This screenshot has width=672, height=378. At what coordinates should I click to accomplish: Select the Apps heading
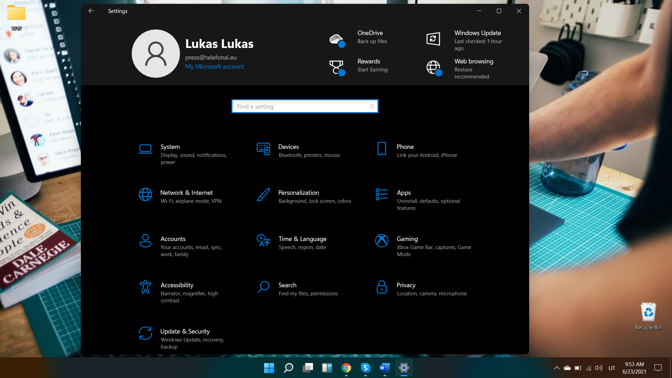[404, 193]
